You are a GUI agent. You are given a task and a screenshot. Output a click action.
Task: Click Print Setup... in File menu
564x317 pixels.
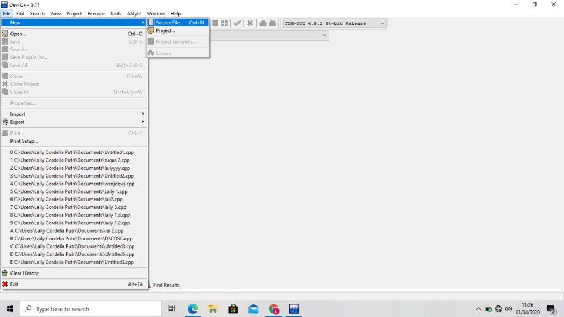(x=24, y=141)
